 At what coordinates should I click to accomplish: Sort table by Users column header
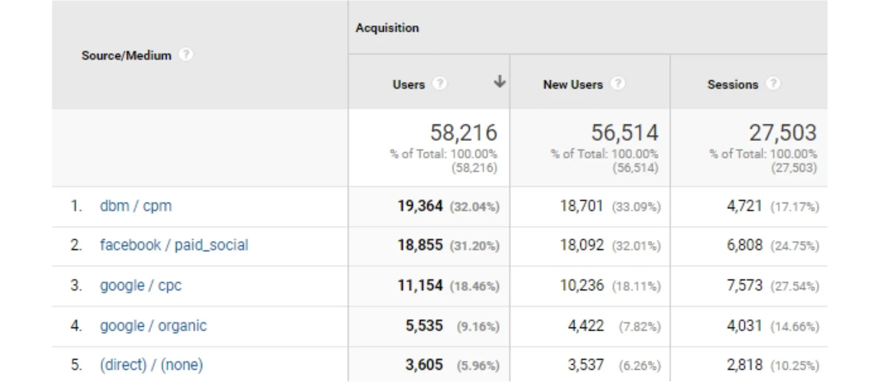(x=409, y=85)
